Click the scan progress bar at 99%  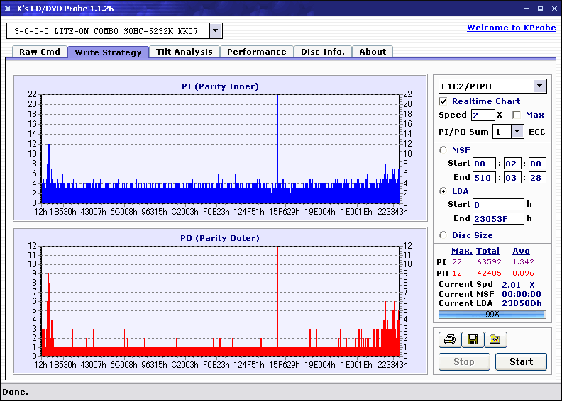(x=492, y=314)
